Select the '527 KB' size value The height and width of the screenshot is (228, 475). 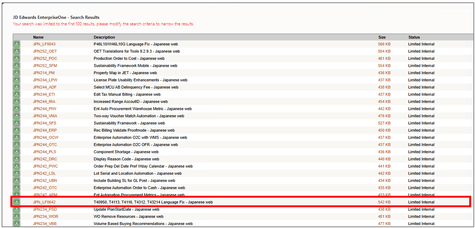tap(384, 123)
